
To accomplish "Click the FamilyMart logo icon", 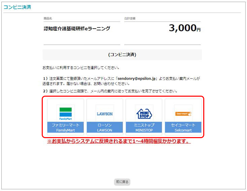I will click(x=66, y=113).
